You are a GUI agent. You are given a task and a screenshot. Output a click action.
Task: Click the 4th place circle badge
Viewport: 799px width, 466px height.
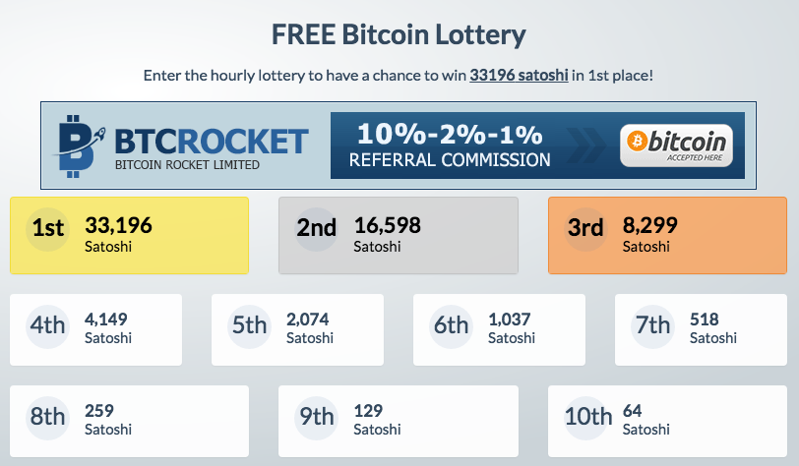point(47,326)
